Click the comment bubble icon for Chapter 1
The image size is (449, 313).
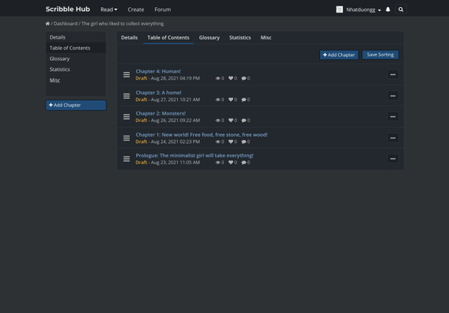[x=243, y=142]
